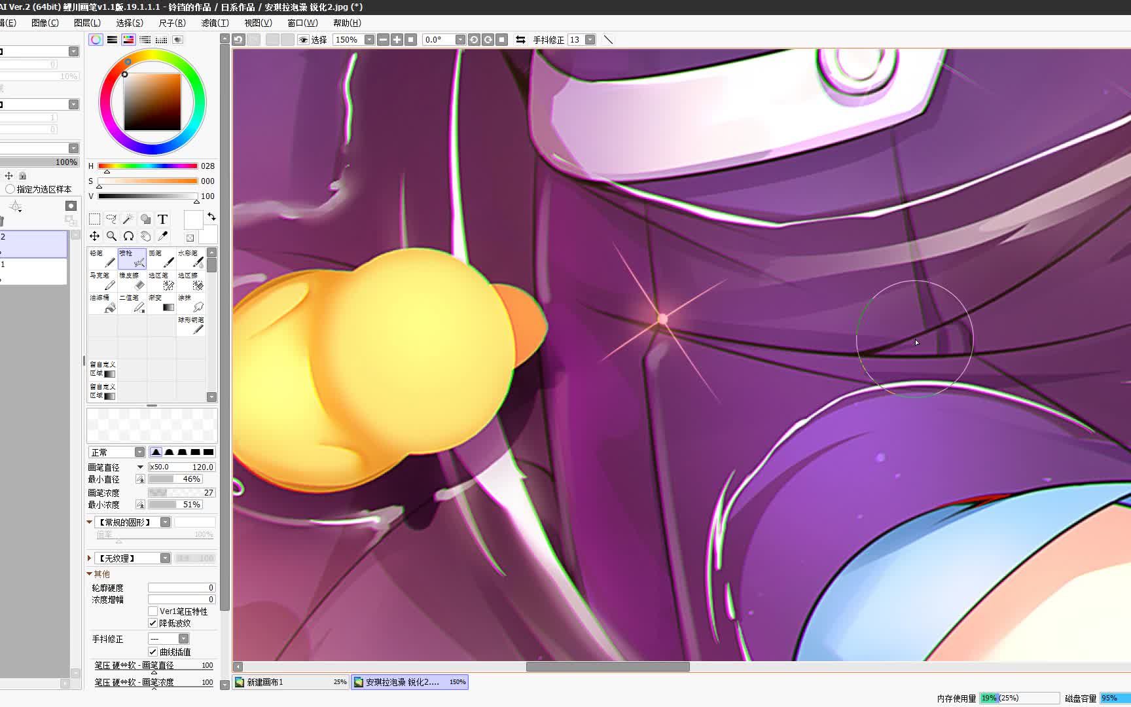Select the eyedropper tool
Screen dimensions: 1131x707
[162, 236]
